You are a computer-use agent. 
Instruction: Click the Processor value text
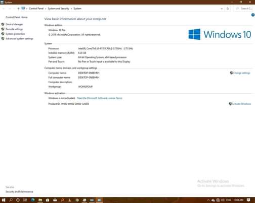(x=105, y=48)
